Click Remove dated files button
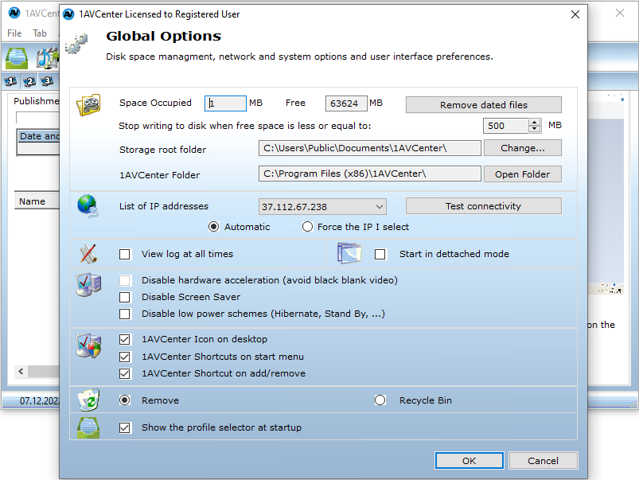This screenshot has height=480, width=639. click(x=483, y=105)
